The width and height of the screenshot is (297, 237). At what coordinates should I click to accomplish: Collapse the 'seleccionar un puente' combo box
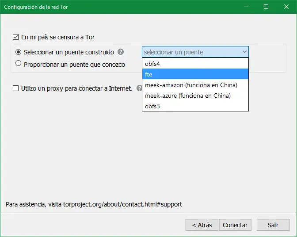click(x=195, y=52)
